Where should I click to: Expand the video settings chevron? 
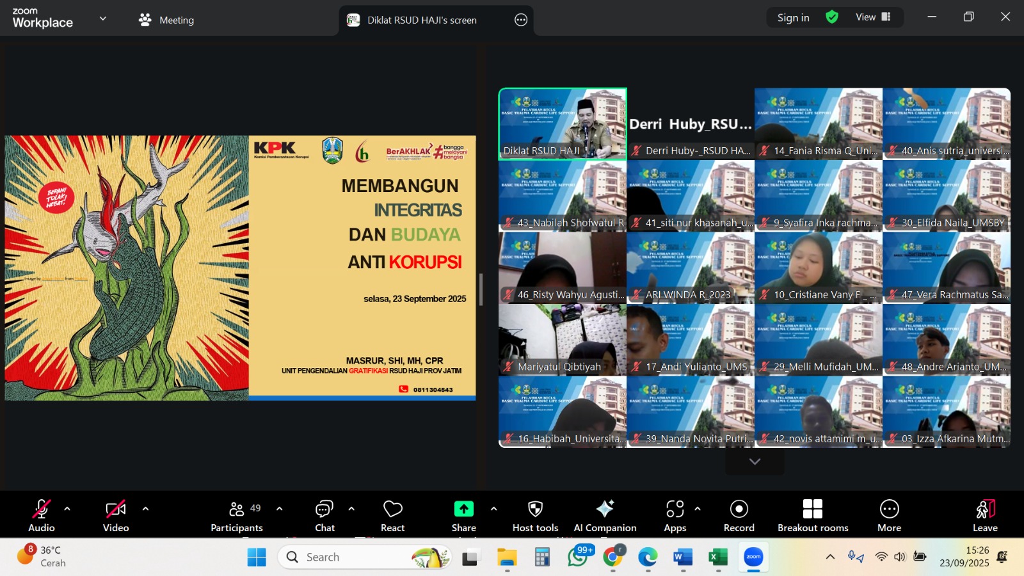(x=145, y=509)
